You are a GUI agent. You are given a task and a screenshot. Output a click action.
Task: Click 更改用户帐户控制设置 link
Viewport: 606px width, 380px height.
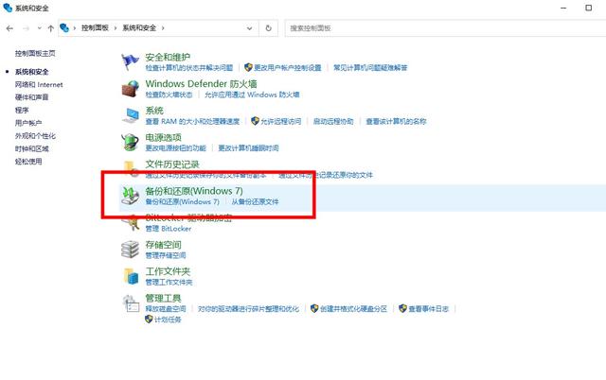(x=288, y=67)
